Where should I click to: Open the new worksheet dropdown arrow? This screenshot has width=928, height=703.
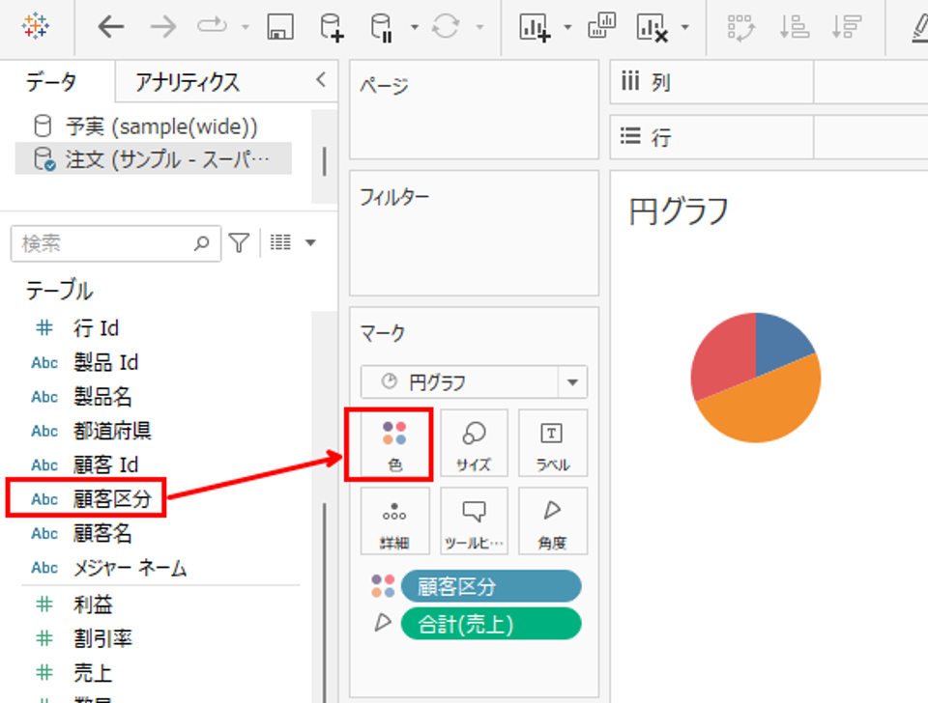567,27
